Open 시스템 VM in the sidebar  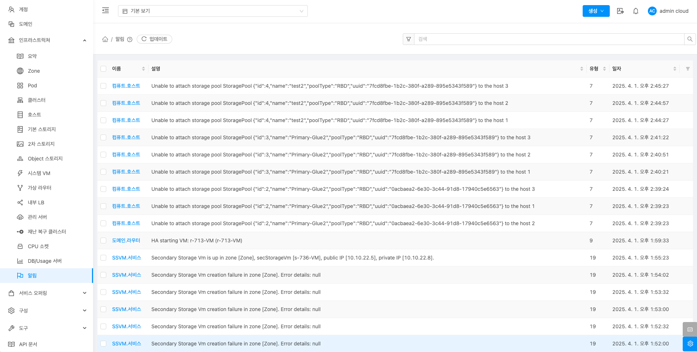tap(39, 173)
